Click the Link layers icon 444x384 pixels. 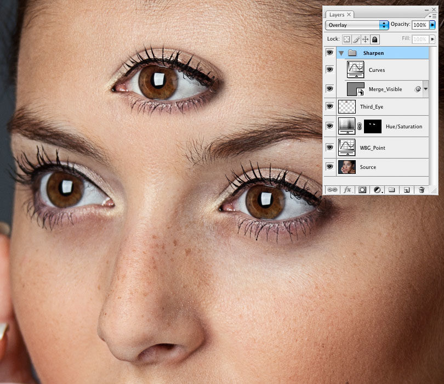click(x=332, y=190)
